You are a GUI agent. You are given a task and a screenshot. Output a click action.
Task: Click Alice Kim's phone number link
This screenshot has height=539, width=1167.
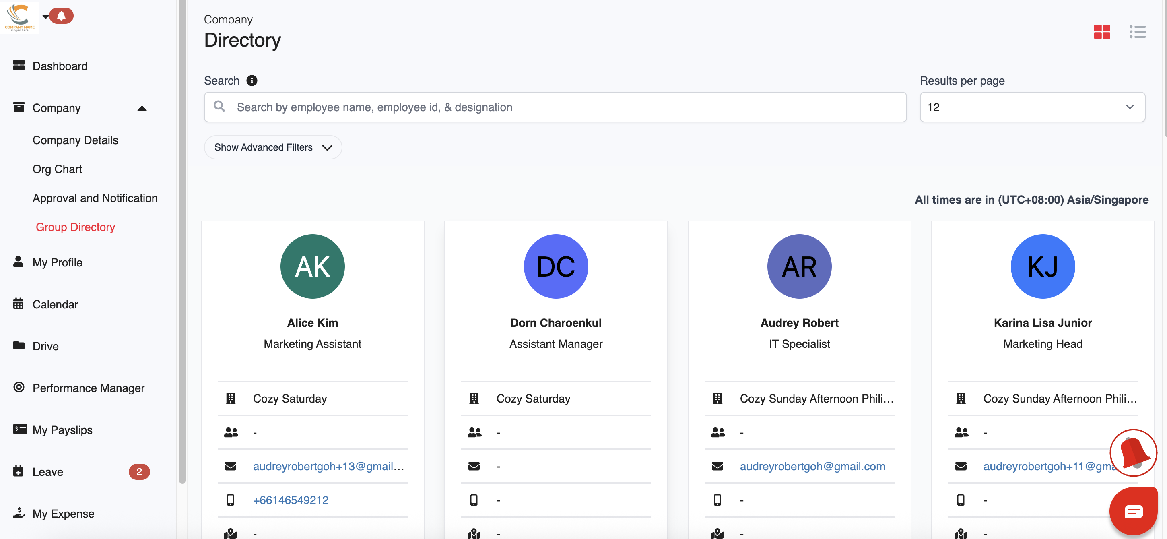click(291, 500)
